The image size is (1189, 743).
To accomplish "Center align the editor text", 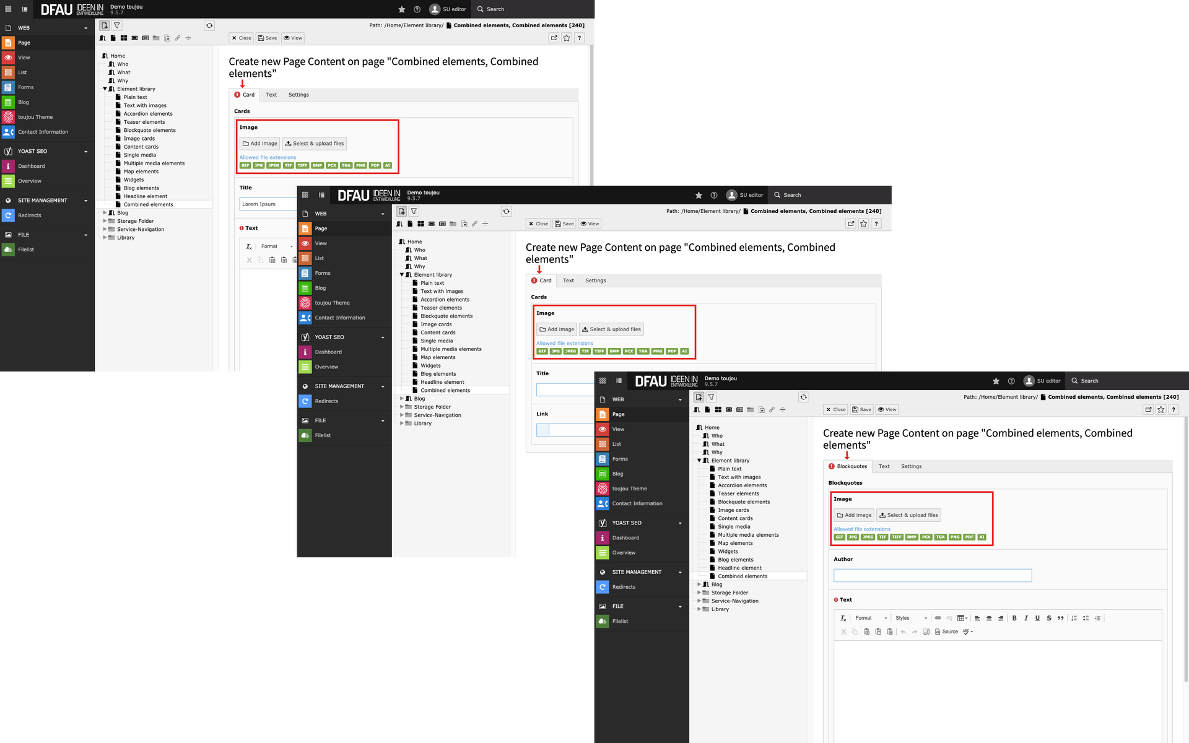I will (989, 618).
